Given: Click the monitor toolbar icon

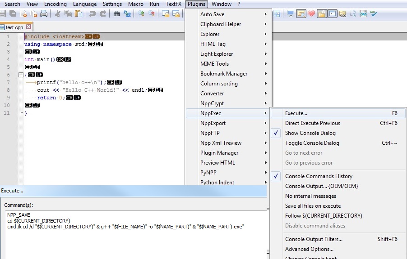Looking at the screenshot, I should [291, 13].
